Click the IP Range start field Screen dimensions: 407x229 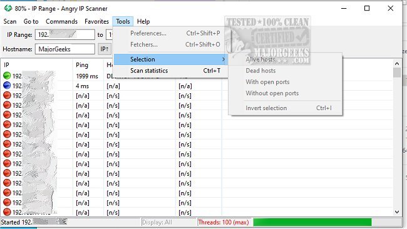point(65,34)
